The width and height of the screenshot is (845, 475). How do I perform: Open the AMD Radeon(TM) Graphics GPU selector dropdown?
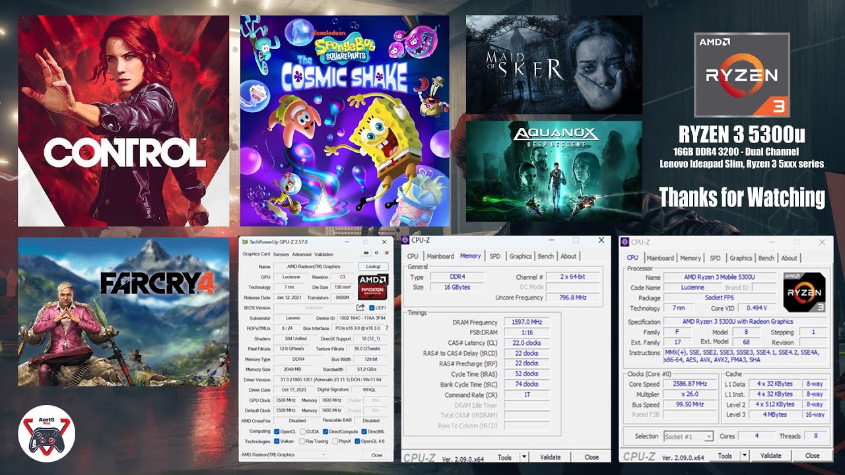(x=284, y=455)
